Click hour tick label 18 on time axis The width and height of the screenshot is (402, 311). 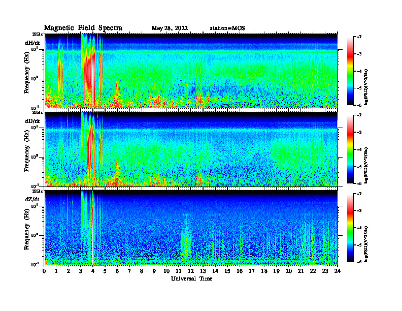[264, 271]
